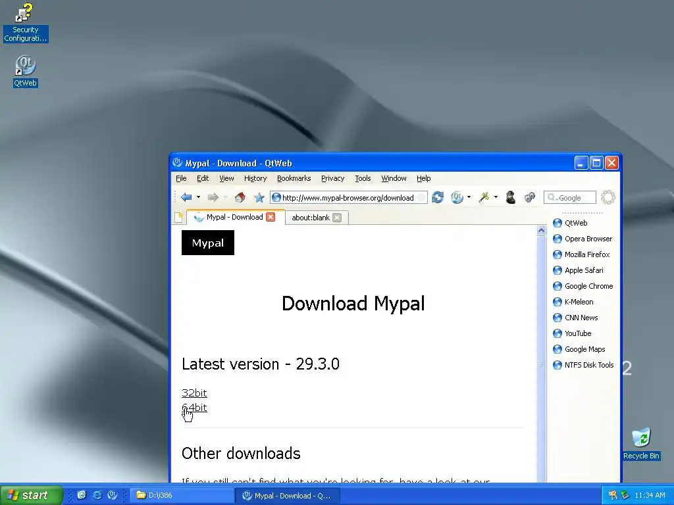The height and width of the screenshot is (505, 674).
Task: Click the security keys tray icon
Action: click(x=613, y=496)
